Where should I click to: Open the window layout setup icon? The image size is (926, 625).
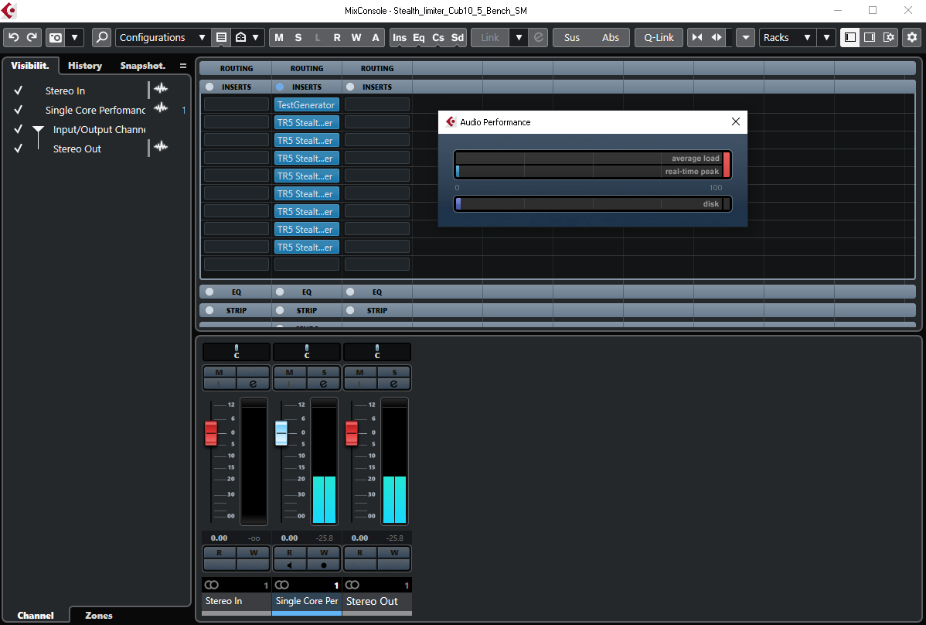pyautogui.click(x=888, y=37)
